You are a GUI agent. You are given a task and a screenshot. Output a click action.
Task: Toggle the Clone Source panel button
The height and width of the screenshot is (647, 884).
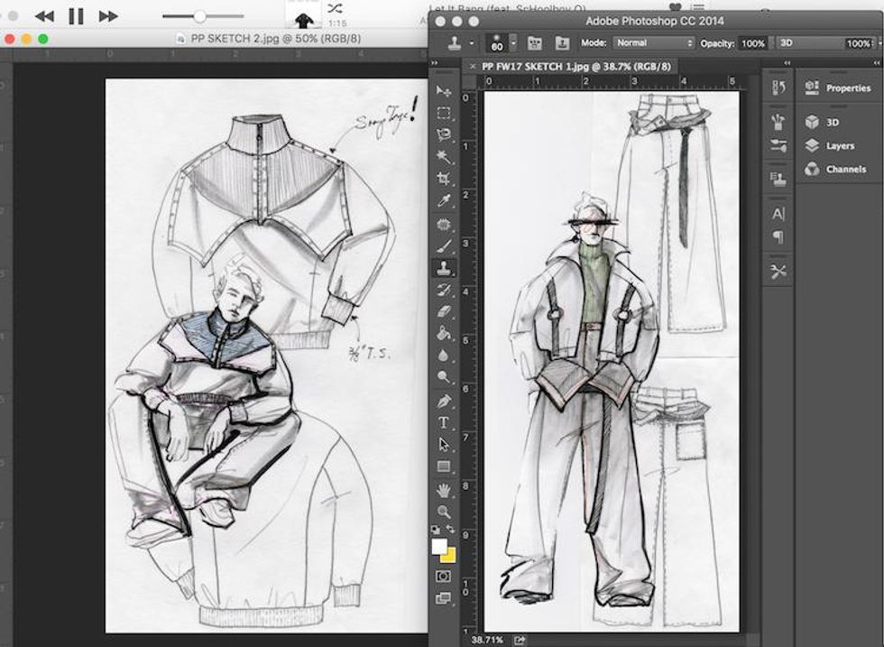click(x=563, y=42)
